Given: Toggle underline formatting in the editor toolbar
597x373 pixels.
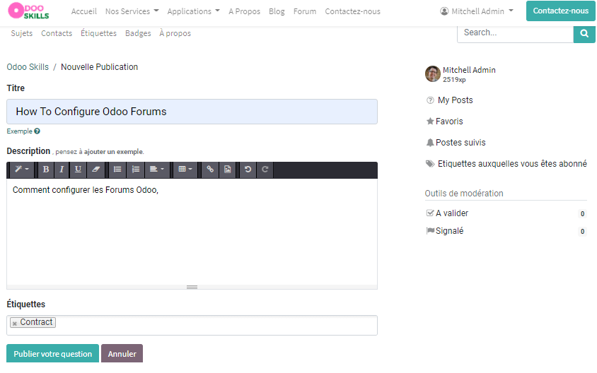Looking at the screenshot, I should point(78,170).
